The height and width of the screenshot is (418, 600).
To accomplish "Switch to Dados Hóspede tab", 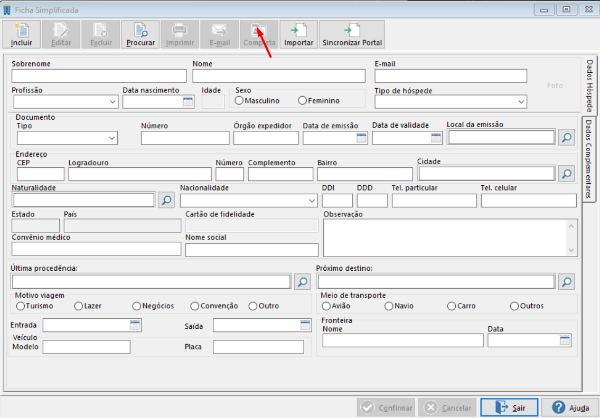I will tap(589, 85).
